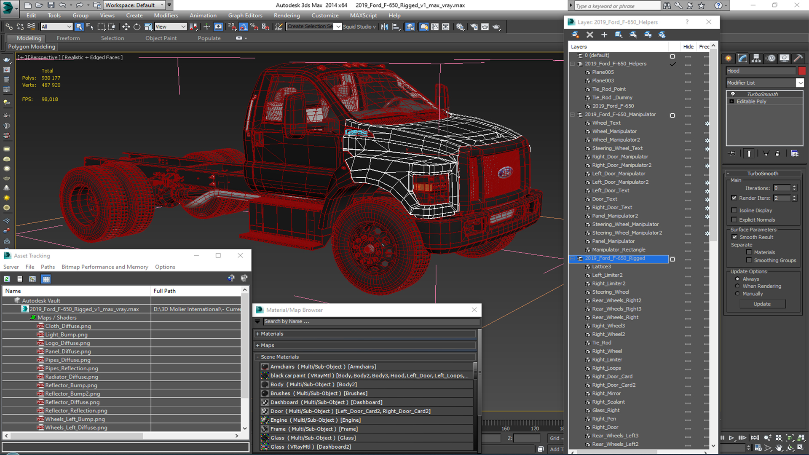Click the red object color swatch
The width and height of the screenshot is (809, 455).
(802, 71)
